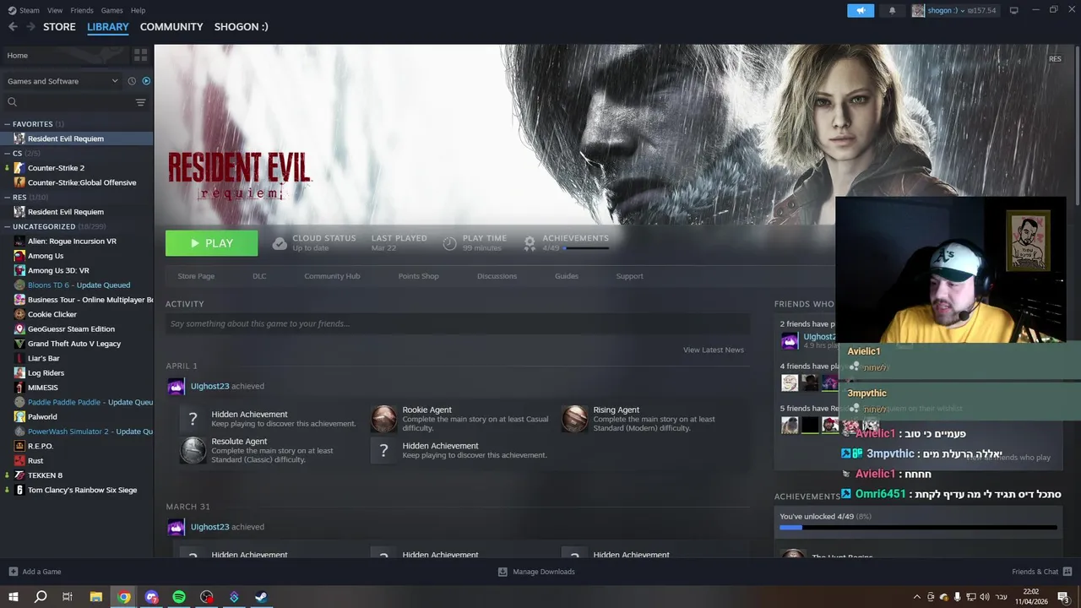
Task: Open the Windows Start menu
Action: [x=13, y=597]
